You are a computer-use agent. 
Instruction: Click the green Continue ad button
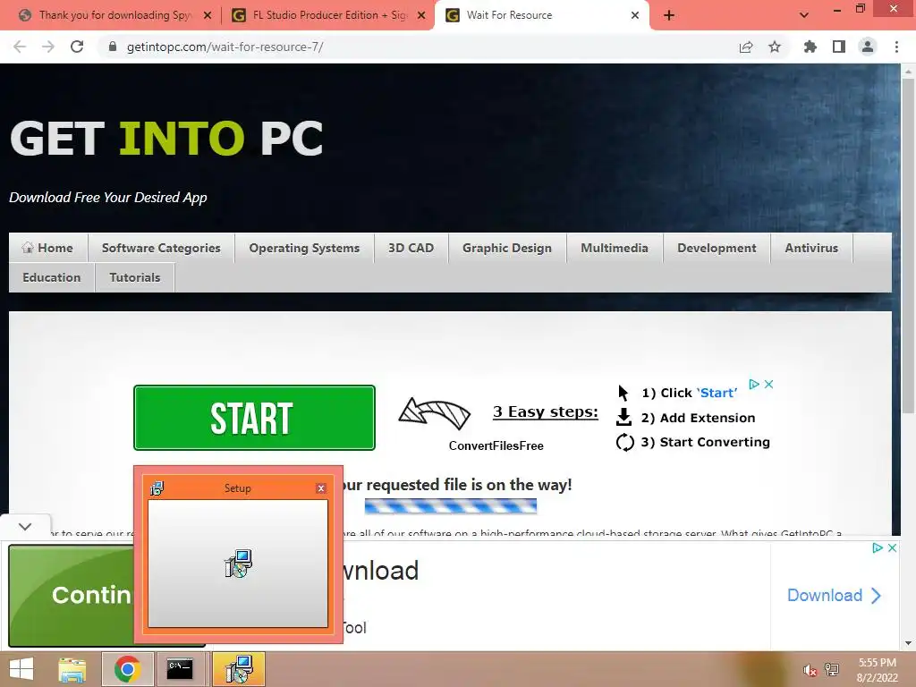[x=72, y=595]
